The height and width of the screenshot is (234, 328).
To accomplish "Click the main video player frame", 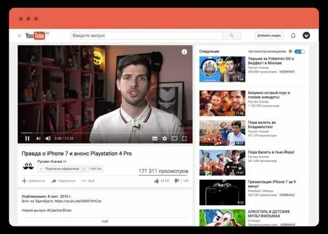I will 105,95.
